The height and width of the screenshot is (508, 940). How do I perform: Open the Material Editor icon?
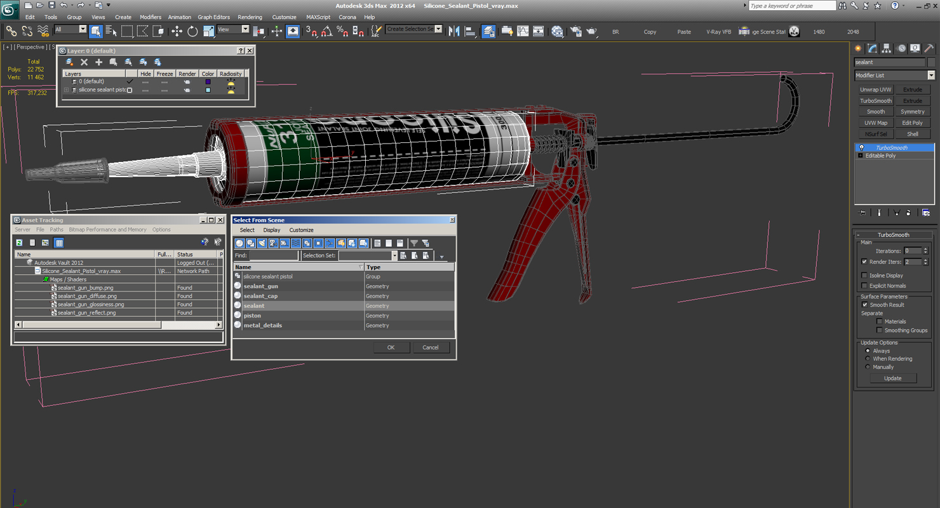(x=557, y=31)
